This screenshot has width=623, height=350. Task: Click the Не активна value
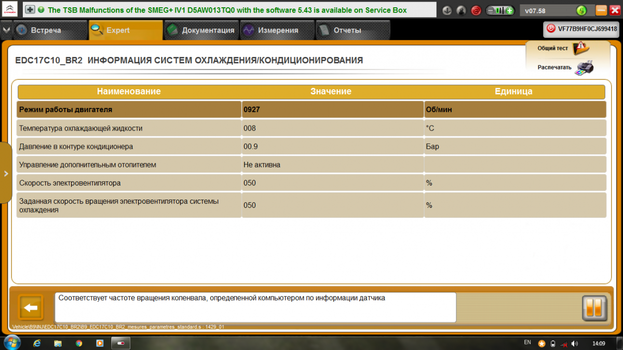pos(262,165)
